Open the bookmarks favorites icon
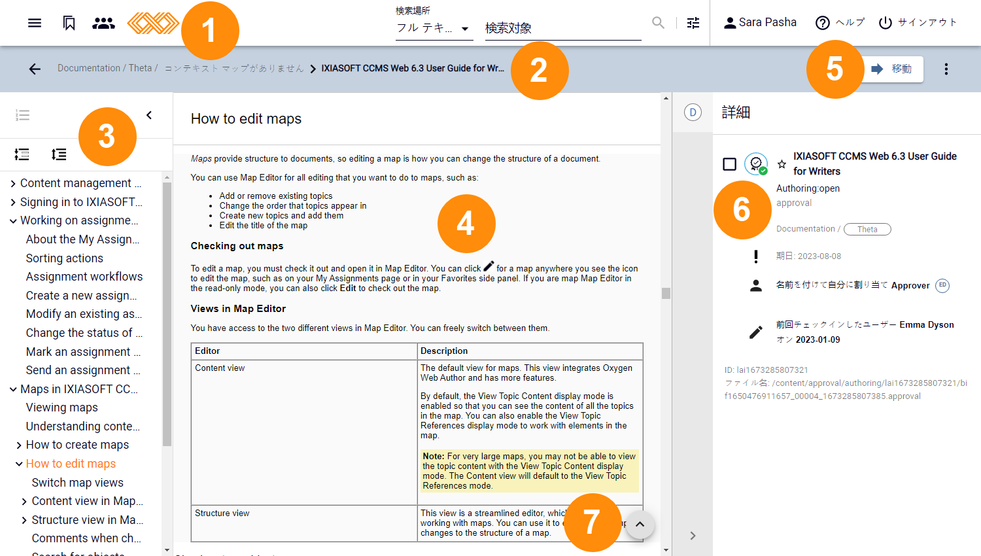Image resolution: width=981 pixels, height=556 pixels. [69, 23]
